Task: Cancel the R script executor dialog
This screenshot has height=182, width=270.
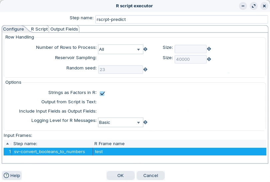Action: tap(150, 175)
